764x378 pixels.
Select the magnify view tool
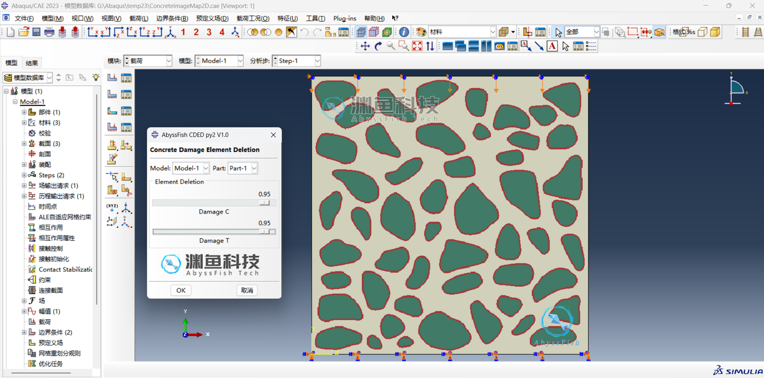point(391,46)
